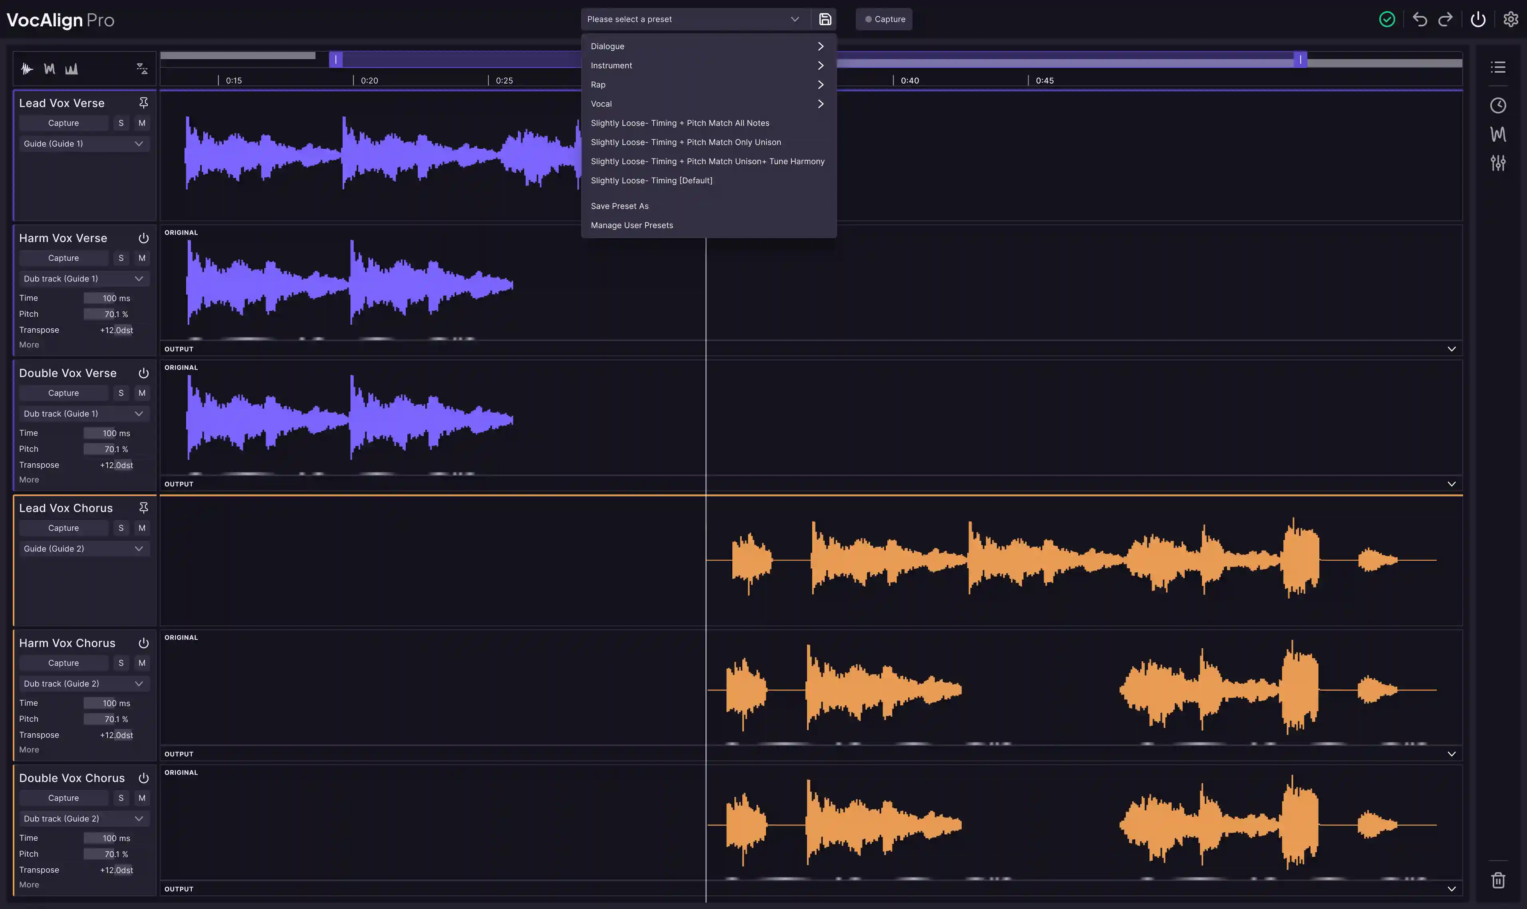Open Dub track dropdown on Double Vox Verse
This screenshot has height=909, width=1527.
point(84,413)
